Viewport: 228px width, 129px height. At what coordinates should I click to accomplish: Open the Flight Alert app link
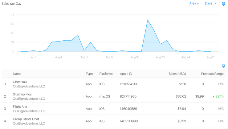(21, 107)
